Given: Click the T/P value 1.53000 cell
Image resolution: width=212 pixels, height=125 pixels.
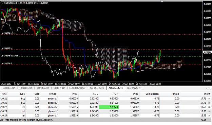Looking at the screenshot, I should point(114,115).
